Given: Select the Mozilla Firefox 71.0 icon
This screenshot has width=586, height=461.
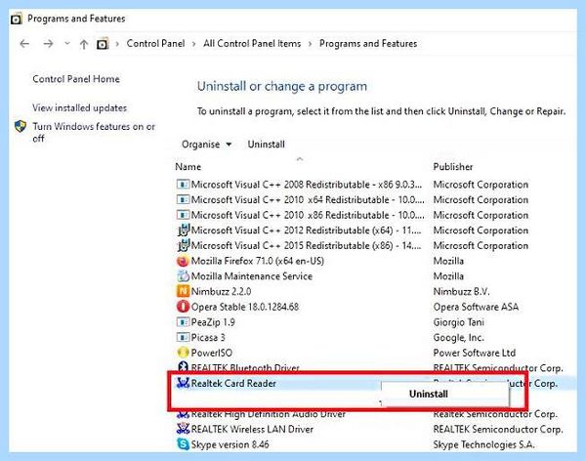Looking at the screenshot, I should (183, 261).
